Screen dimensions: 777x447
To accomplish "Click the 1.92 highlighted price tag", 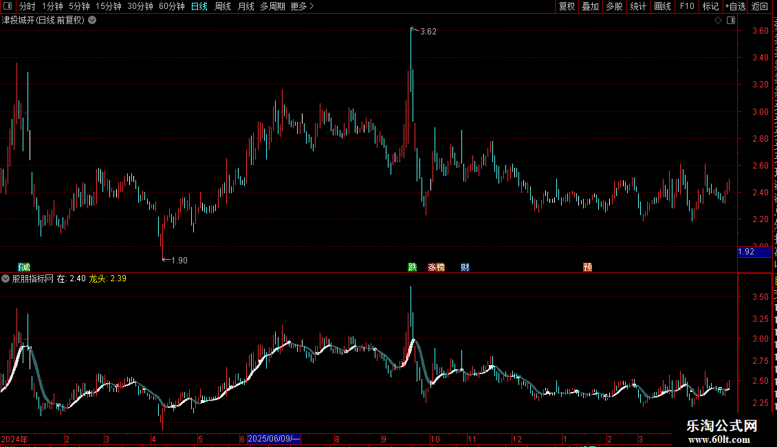I will 754,252.
